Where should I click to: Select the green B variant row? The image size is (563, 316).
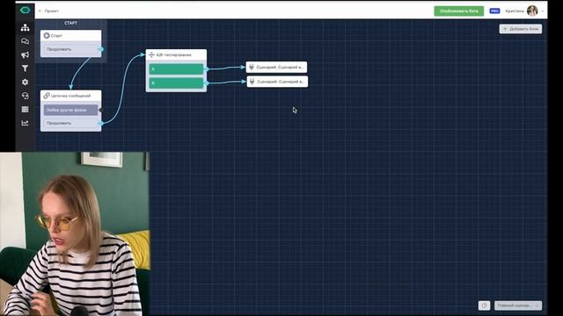176,83
